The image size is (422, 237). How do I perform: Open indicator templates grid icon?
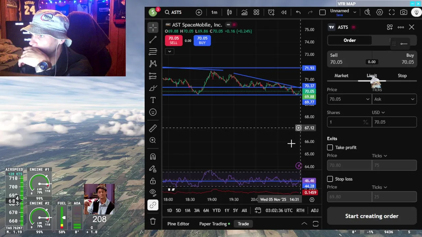click(x=256, y=12)
